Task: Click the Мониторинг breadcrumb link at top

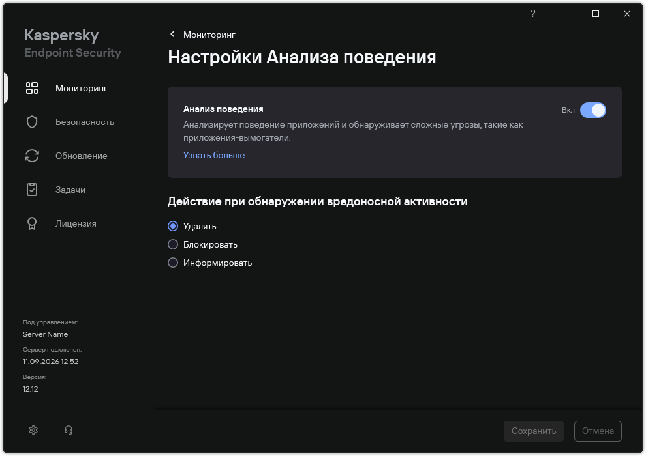Action: pos(209,35)
